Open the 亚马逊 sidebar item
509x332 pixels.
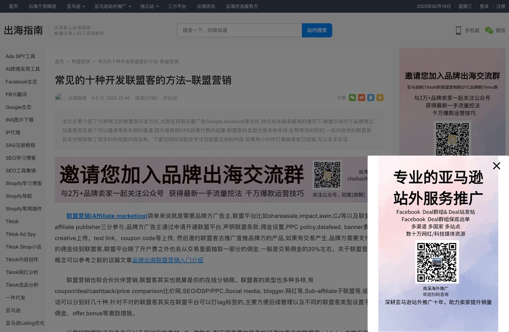coord(13,310)
